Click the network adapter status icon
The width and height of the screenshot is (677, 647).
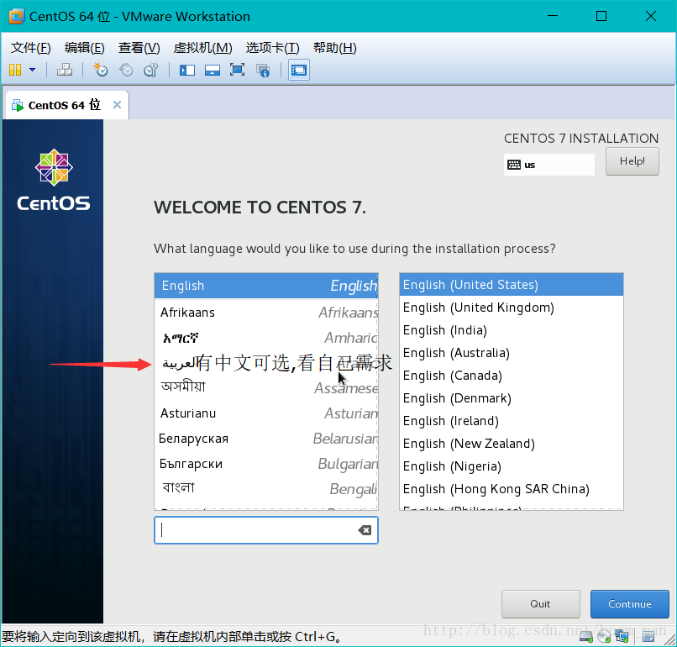click(622, 636)
